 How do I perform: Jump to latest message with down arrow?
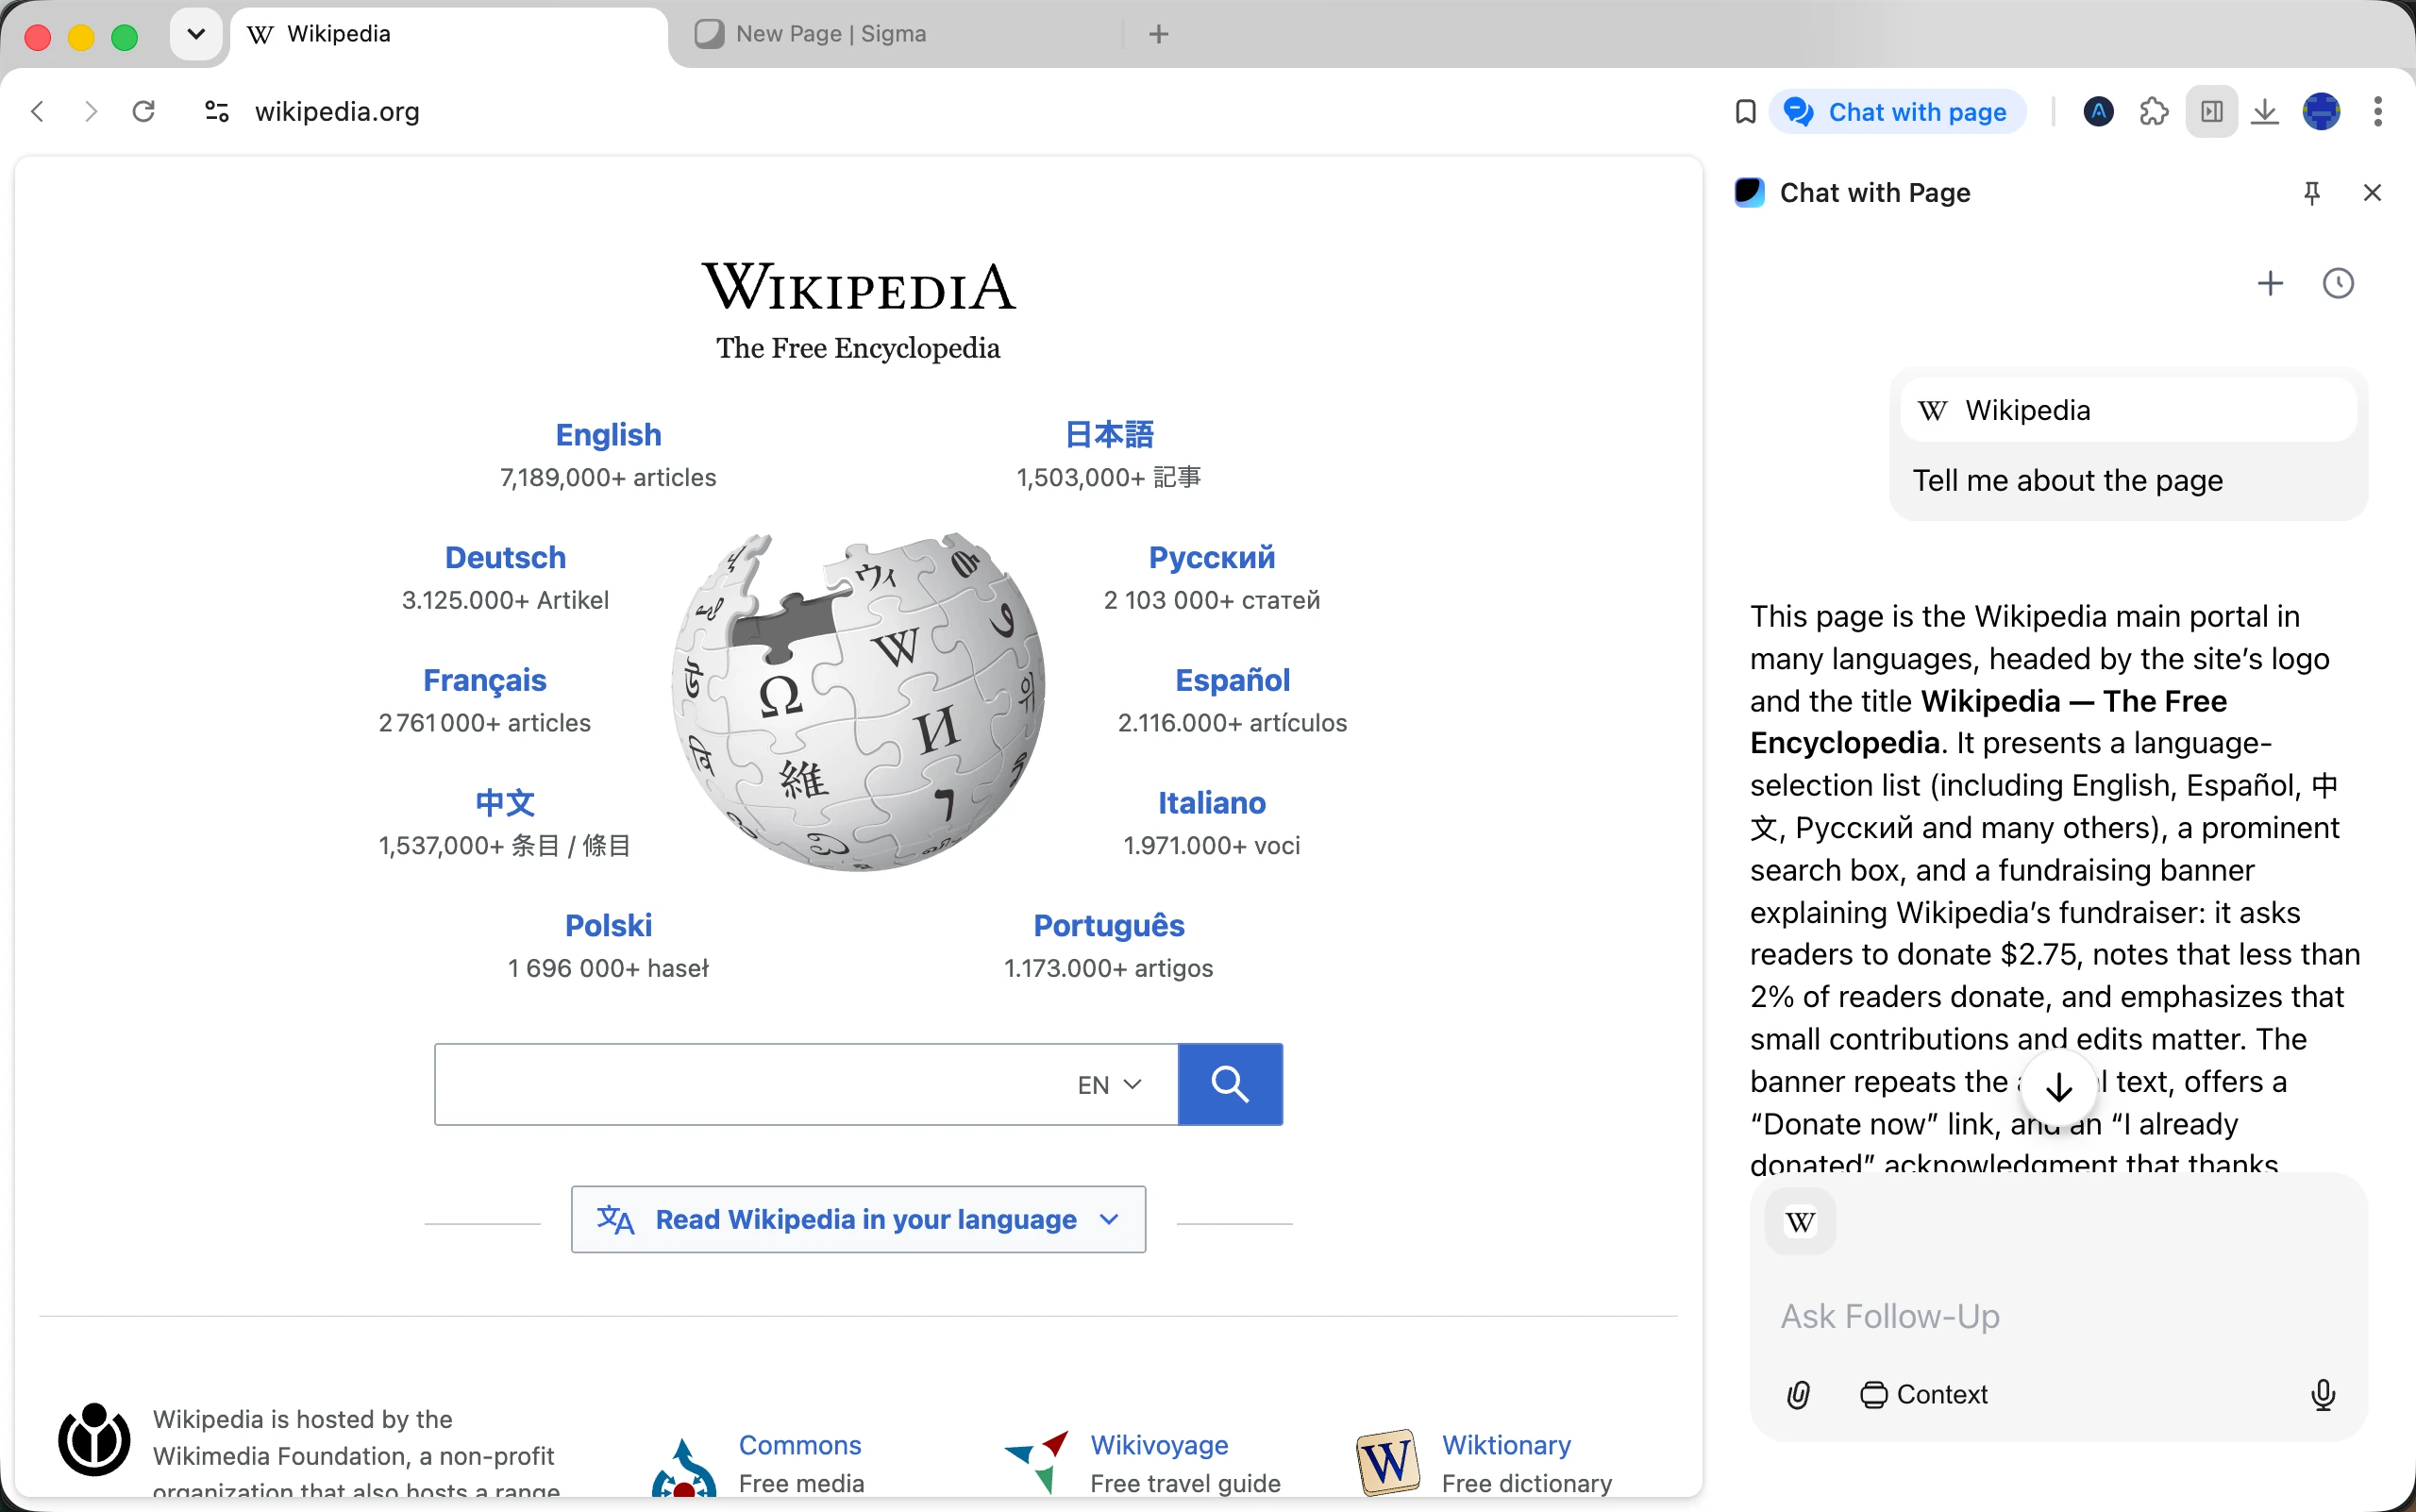[x=2059, y=1087]
